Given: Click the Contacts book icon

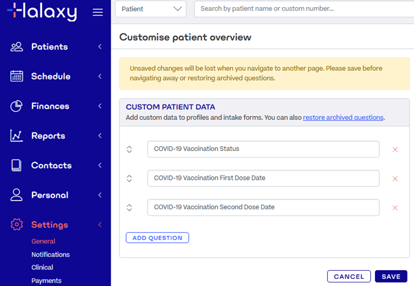Looking at the screenshot, I should 17,165.
